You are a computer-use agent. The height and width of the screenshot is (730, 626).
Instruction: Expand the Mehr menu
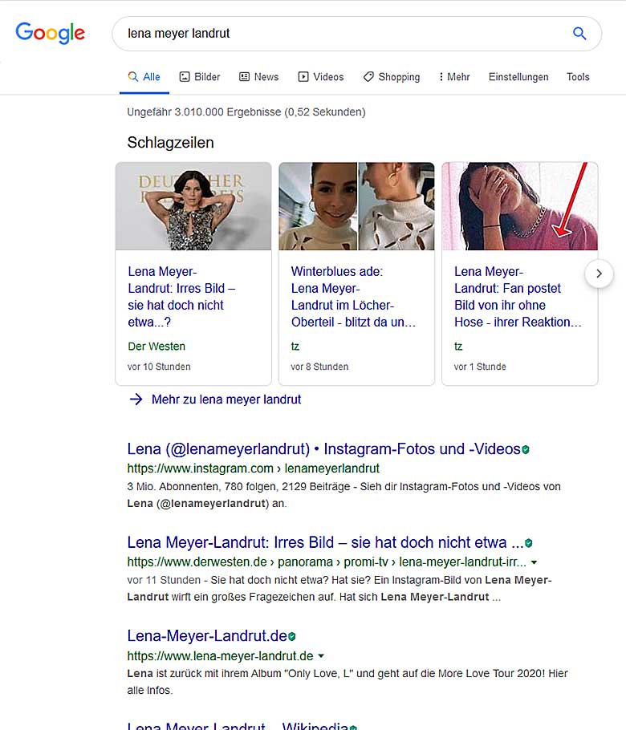(x=454, y=77)
